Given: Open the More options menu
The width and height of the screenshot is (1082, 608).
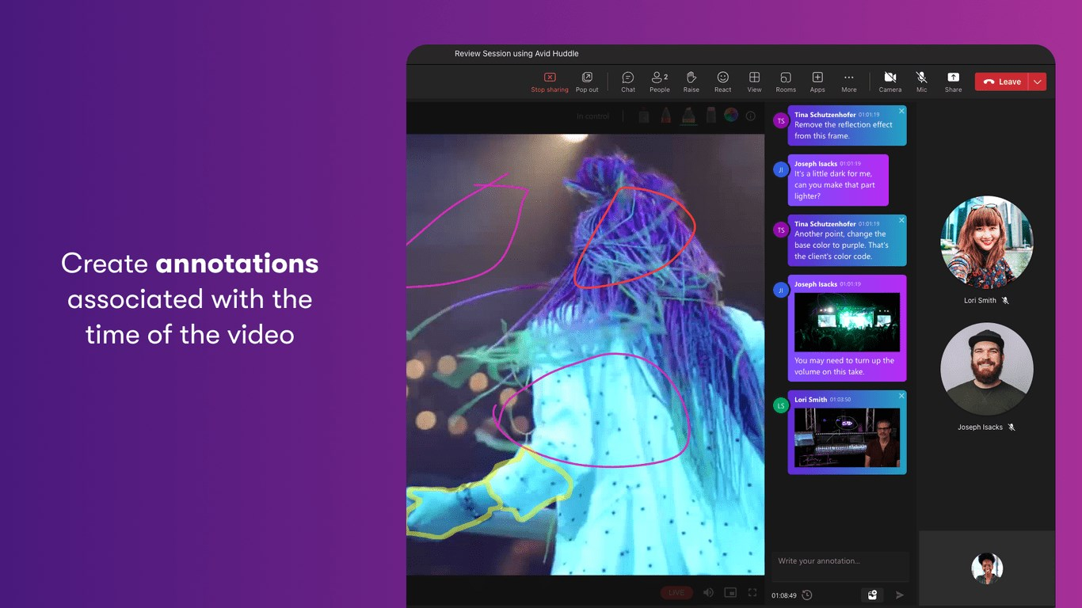Looking at the screenshot, I should coord(848,82).
